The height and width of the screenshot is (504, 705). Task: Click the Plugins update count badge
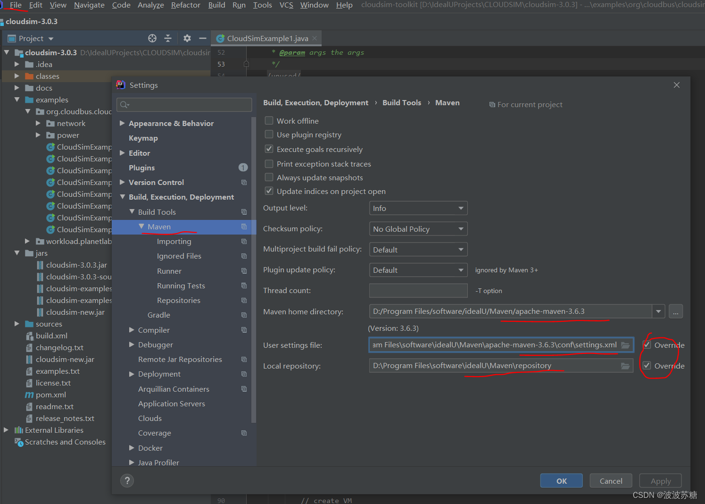coord(243,168)
